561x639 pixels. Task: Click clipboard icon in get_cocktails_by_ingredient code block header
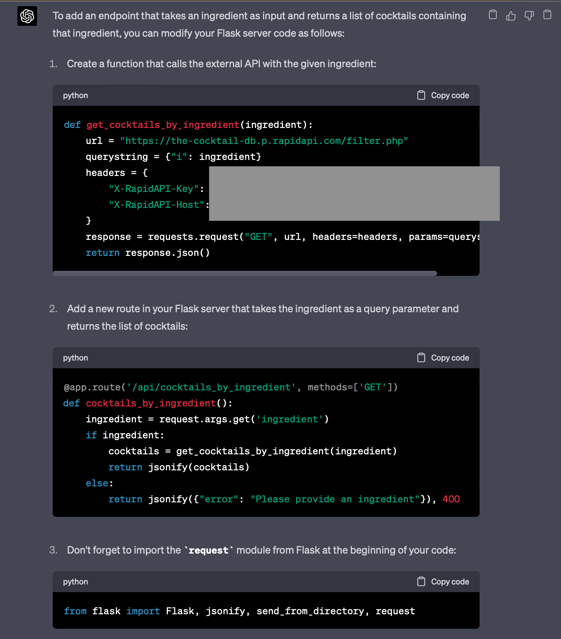[421, 95]
